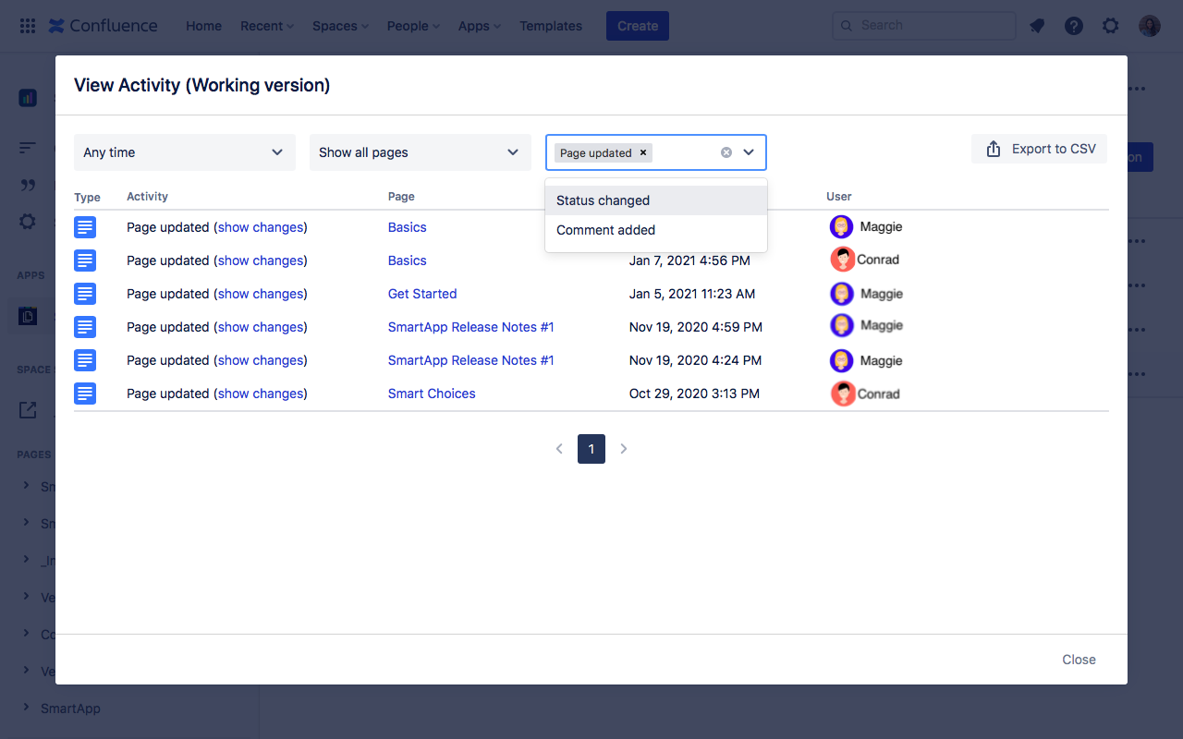Open the "Any time" filter dropdown

coord(184,151)
